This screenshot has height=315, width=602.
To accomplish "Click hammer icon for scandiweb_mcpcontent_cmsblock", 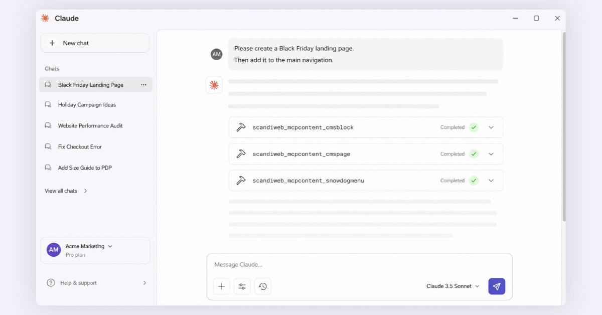I will pos(241,127).
